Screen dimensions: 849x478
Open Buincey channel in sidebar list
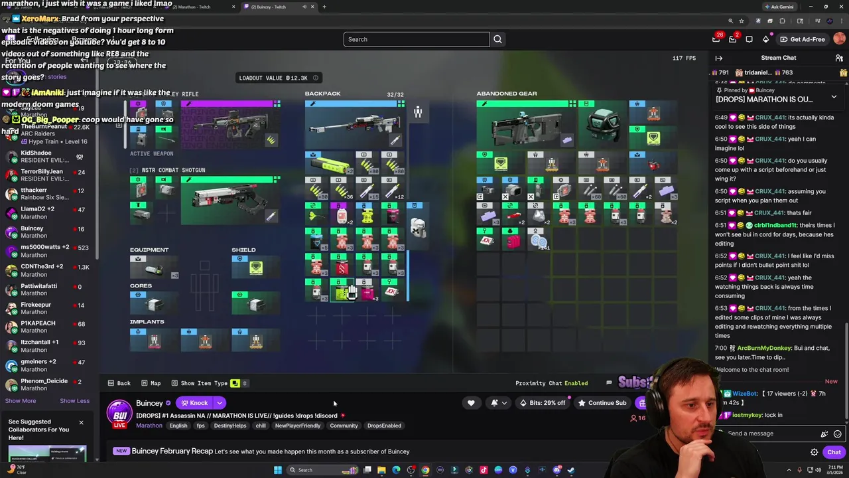pyautogui.click(x=48, y=232)
